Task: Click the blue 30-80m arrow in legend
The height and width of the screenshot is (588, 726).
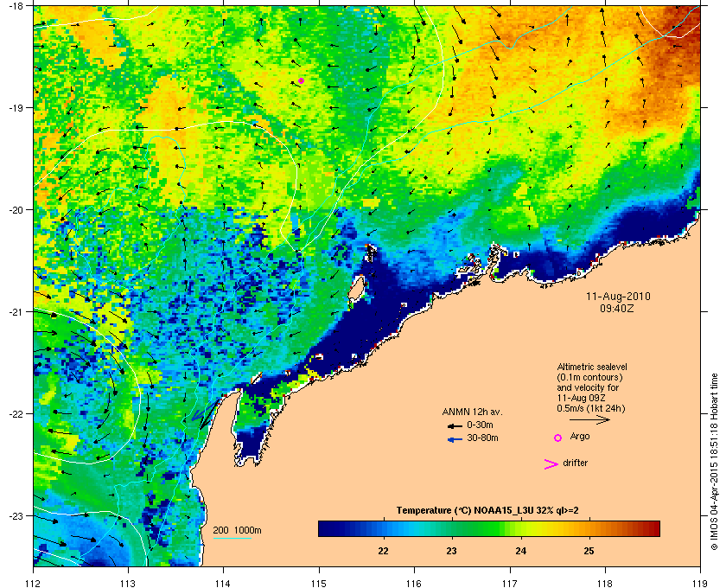Action: 455,440
